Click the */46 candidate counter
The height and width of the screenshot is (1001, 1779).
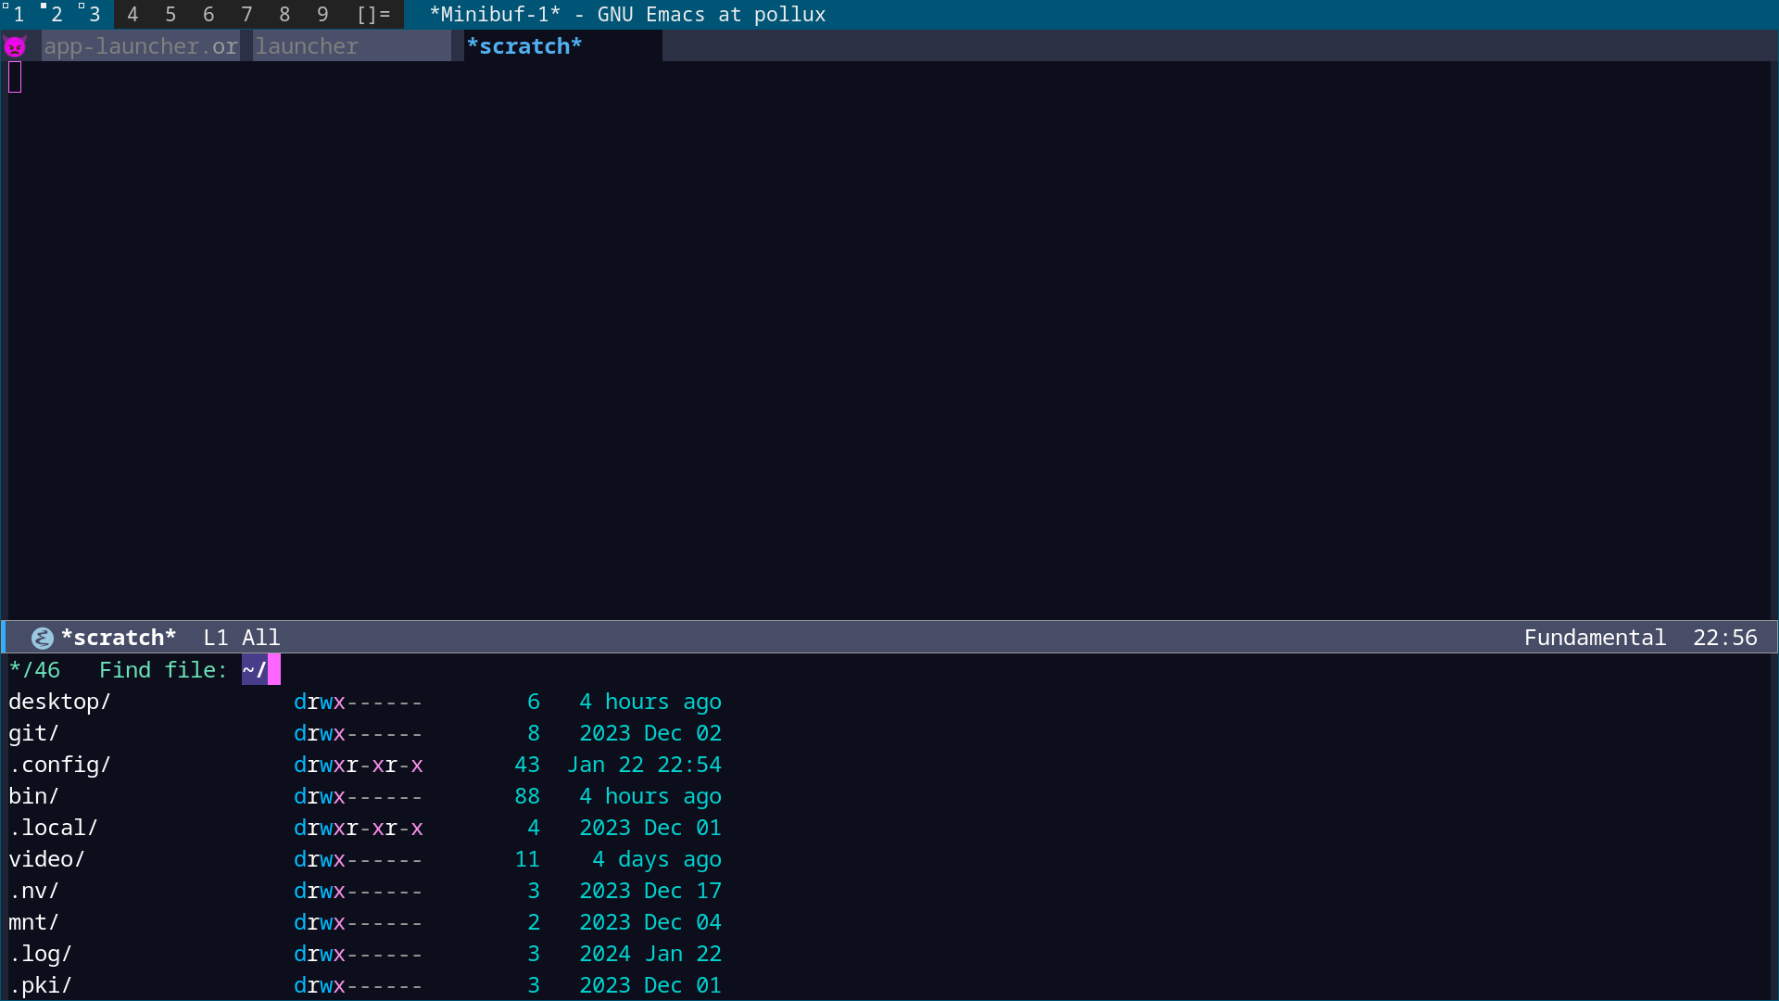tap(34, 669)
